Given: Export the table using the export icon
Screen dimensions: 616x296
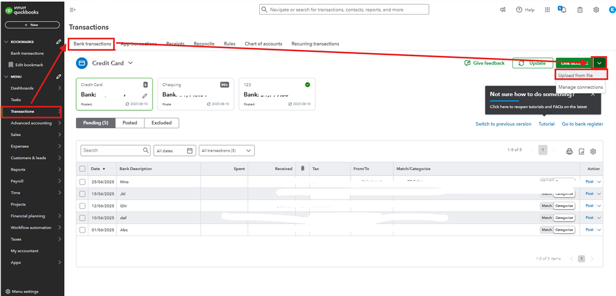Looking at the screenshot, I should (582, 152).
